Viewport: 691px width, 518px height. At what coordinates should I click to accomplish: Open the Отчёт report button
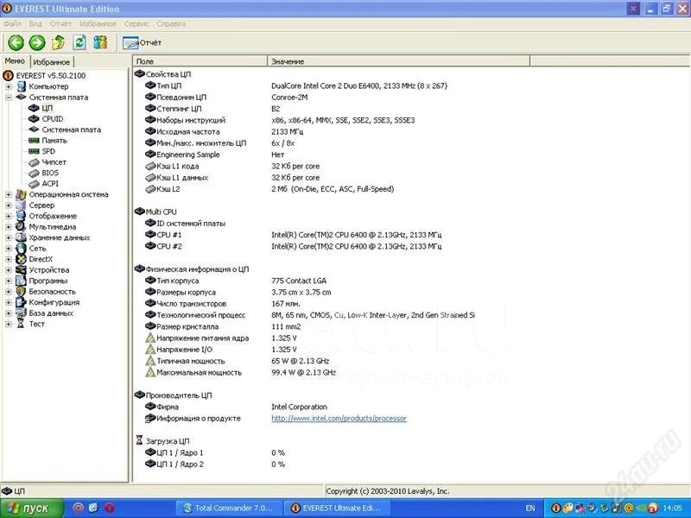tap(142, 42)
